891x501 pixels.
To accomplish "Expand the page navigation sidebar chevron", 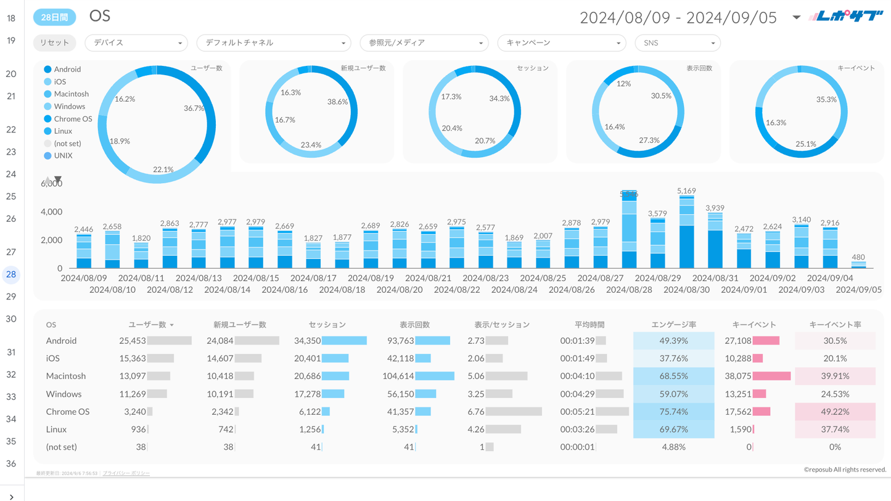I will click(11, 496).
